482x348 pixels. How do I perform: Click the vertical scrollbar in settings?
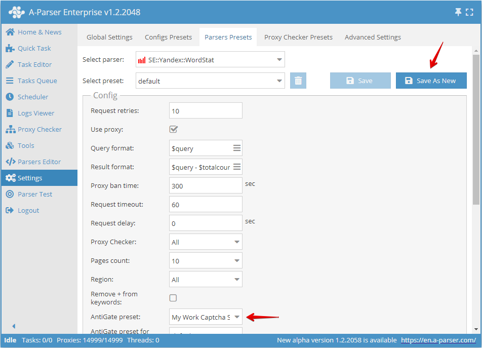[476, 127]
